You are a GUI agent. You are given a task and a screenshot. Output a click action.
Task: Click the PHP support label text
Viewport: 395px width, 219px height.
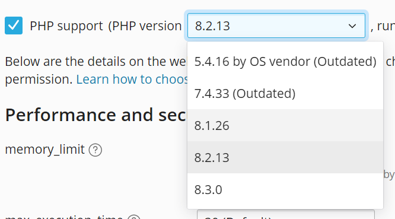click(x=66, y=26)
